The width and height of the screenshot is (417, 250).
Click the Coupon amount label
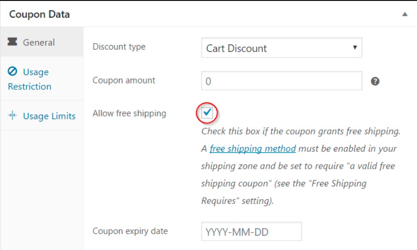[124, 80]
